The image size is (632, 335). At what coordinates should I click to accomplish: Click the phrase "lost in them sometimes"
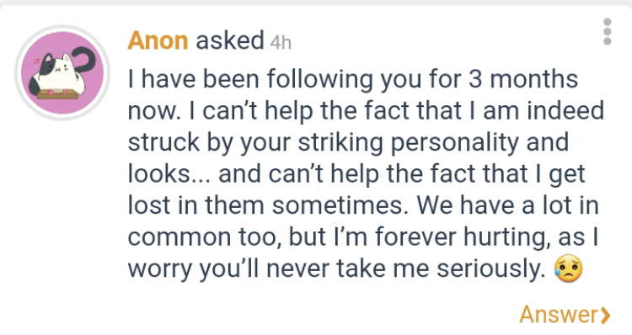[265, 205]
